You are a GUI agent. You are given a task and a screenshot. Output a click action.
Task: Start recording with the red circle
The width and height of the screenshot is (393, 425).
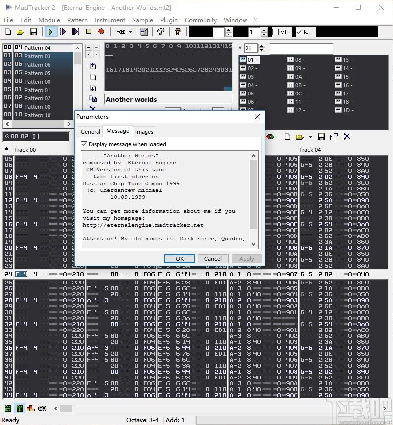tap(101, 32)
